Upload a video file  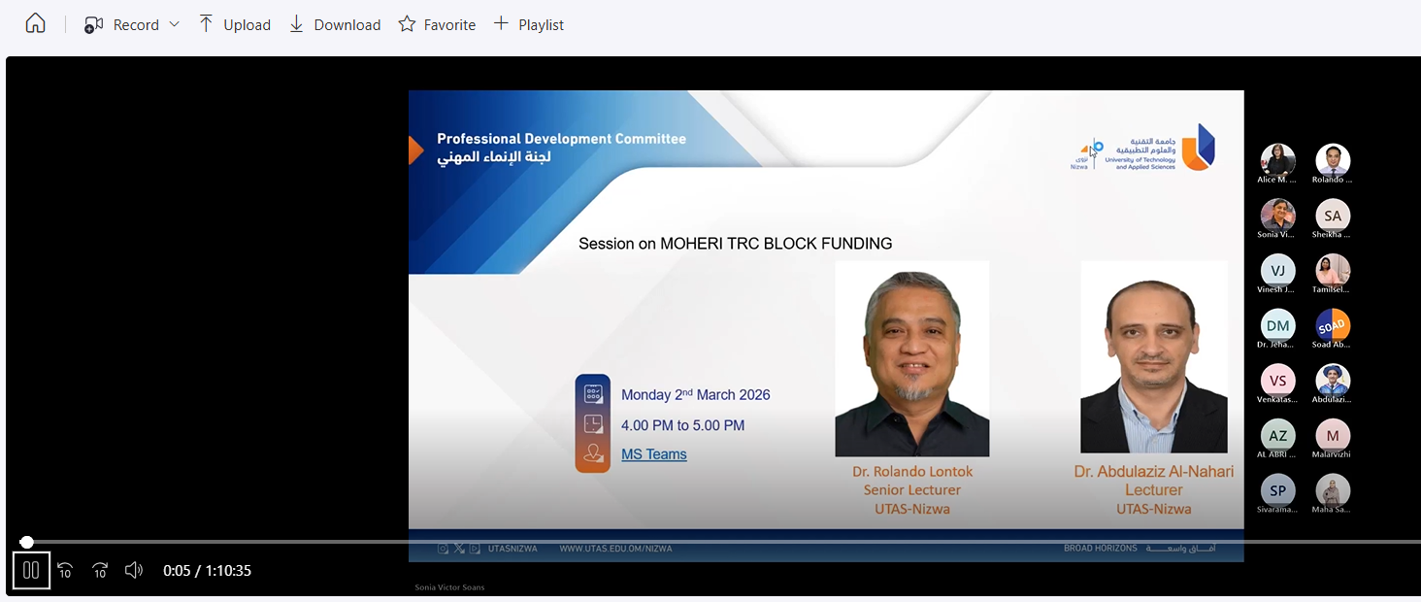234,24
